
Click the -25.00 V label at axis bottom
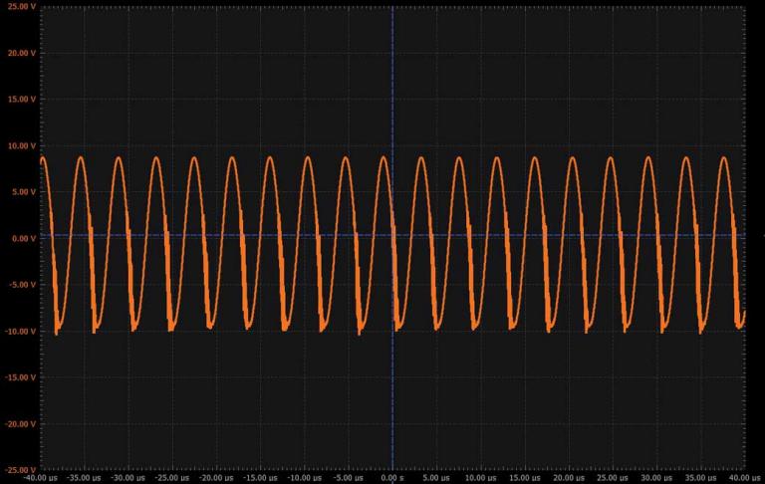(x=19, y=468)
